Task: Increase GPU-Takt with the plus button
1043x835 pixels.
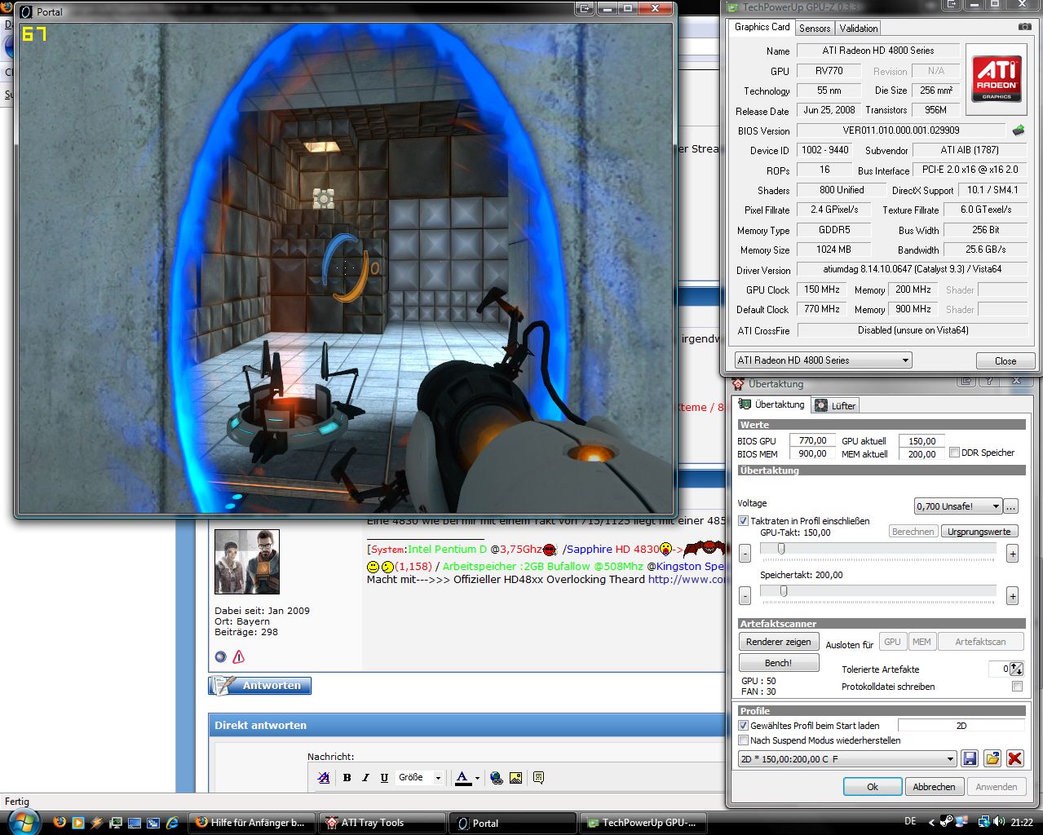Action: [x=1012, y=554]
